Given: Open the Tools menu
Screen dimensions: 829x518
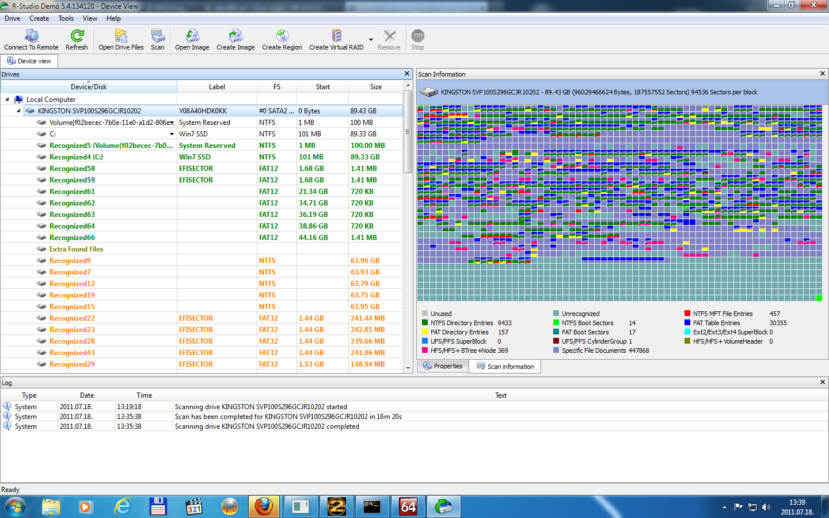Looking at the screenshot, I should (66, 18).
